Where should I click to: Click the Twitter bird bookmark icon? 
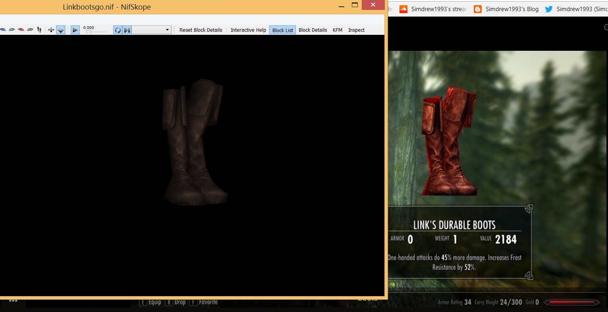(549, 9)
